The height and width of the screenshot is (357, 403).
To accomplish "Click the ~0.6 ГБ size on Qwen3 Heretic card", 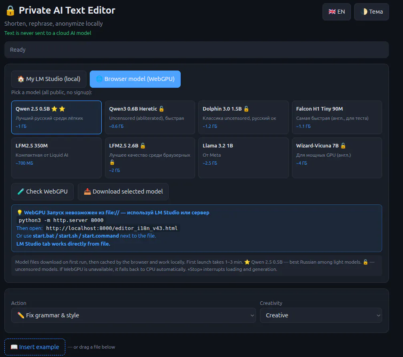I will [117, 126].
